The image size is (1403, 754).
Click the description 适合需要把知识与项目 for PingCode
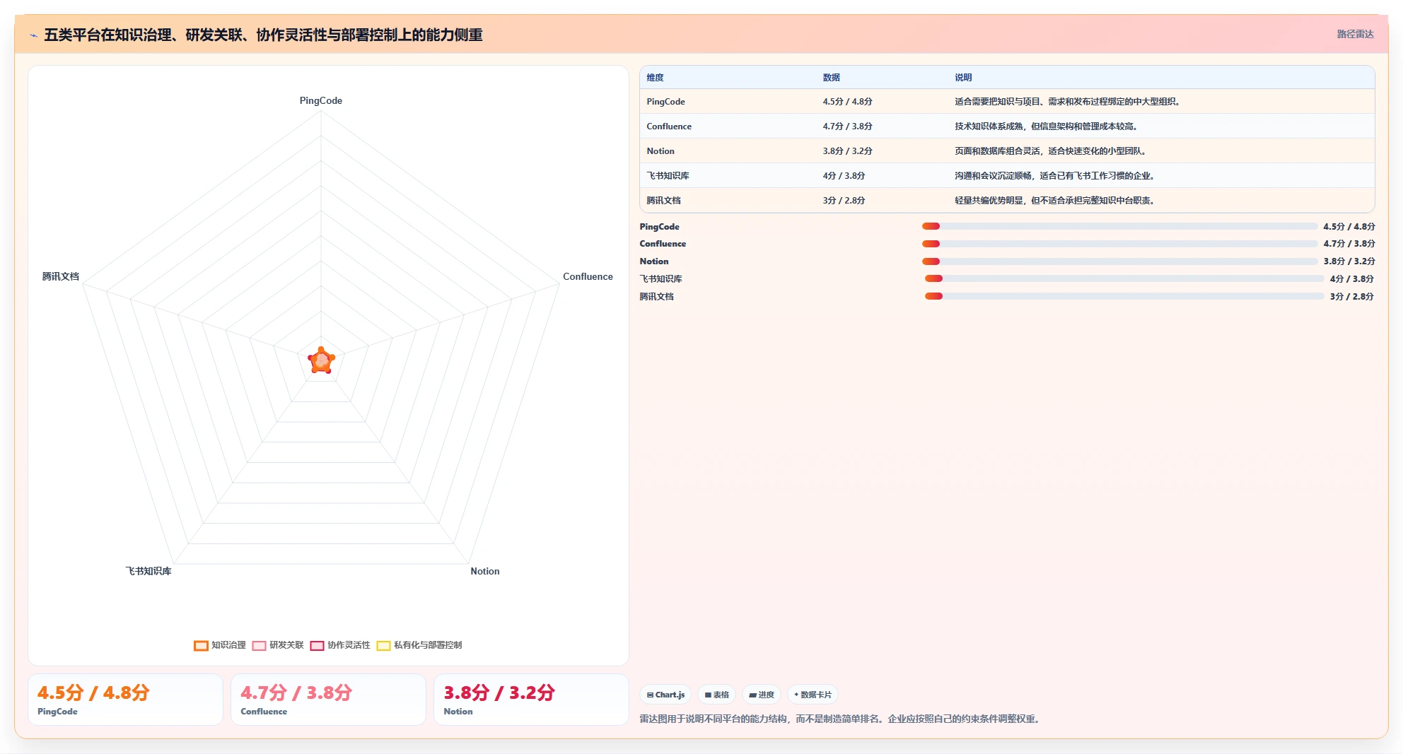(x=1069, y=102)
